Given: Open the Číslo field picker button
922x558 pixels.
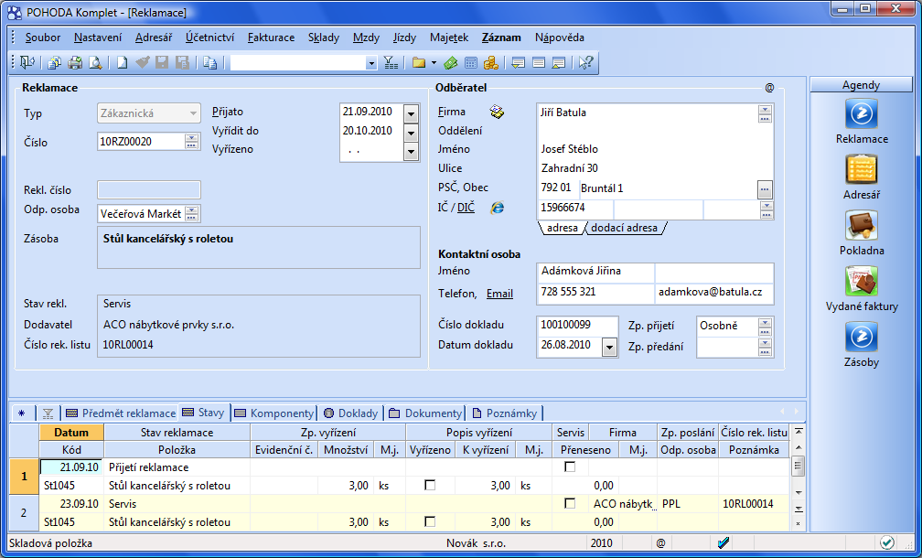Looking at the screenshot, I should tap(192, 141).
